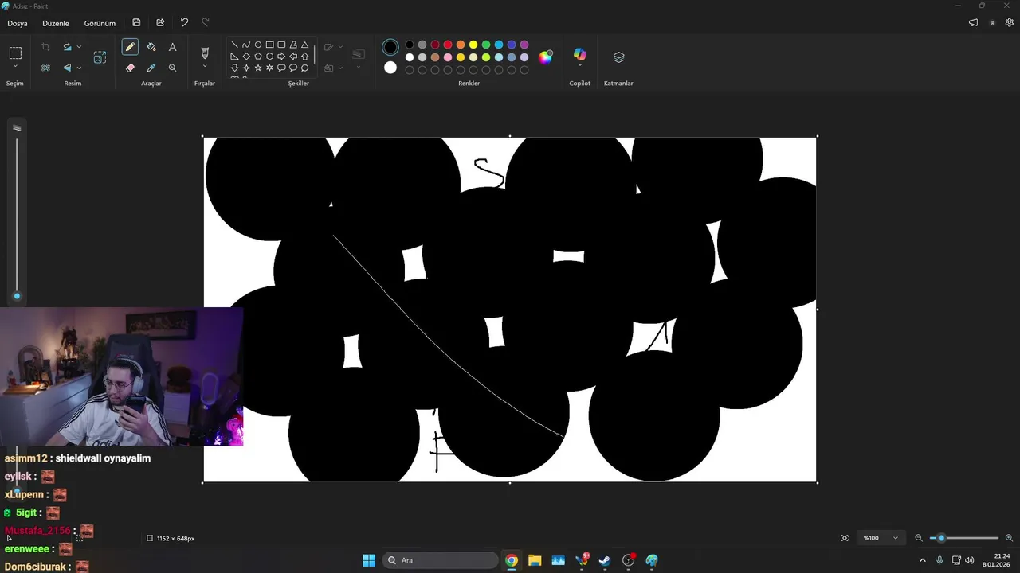Expand the Seçim selection dropdown
This screenshot has width=1020, height=573.
point(15,68)
